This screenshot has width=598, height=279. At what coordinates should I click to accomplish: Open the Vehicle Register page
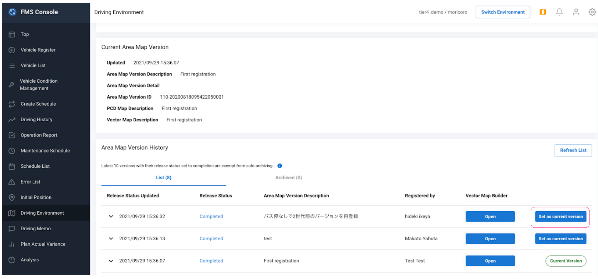point(38,50)
